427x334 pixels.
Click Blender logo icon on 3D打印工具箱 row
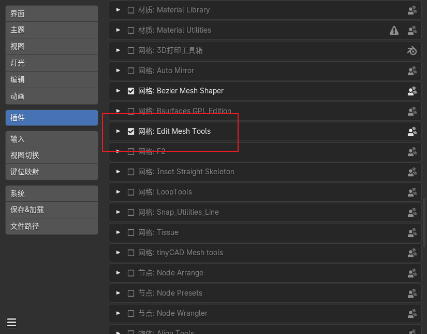point(412,50)
